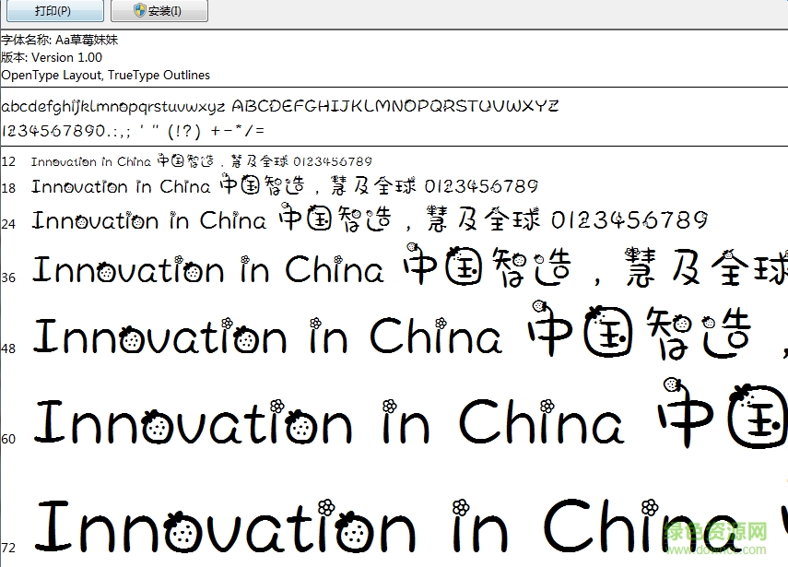Click the size label '18'

click(8, 188)
